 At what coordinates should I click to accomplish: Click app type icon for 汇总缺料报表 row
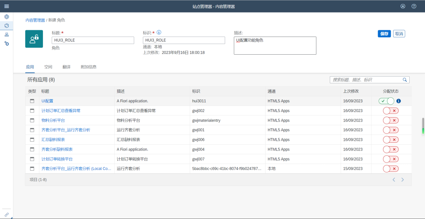[32, 140]
